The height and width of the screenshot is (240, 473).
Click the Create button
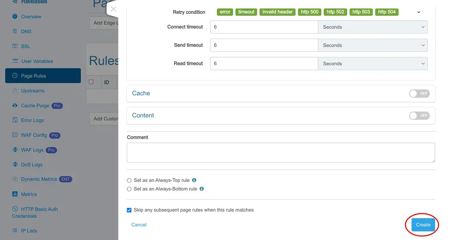click(423, 225)
